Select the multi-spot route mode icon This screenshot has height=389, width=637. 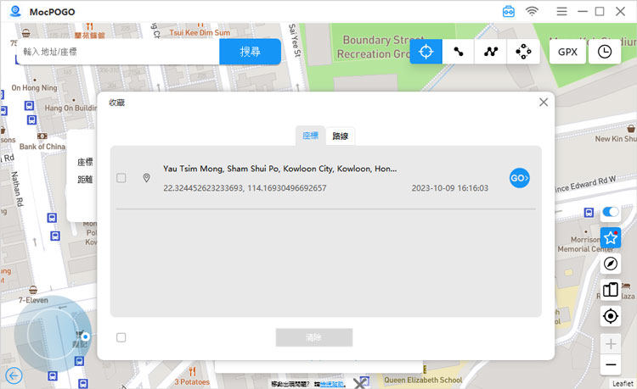coord(491,52)
